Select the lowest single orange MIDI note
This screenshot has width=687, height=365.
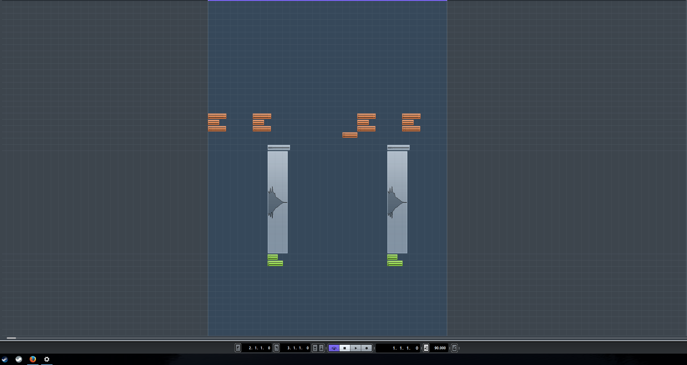pyautogui.click(x=350, y=135)
